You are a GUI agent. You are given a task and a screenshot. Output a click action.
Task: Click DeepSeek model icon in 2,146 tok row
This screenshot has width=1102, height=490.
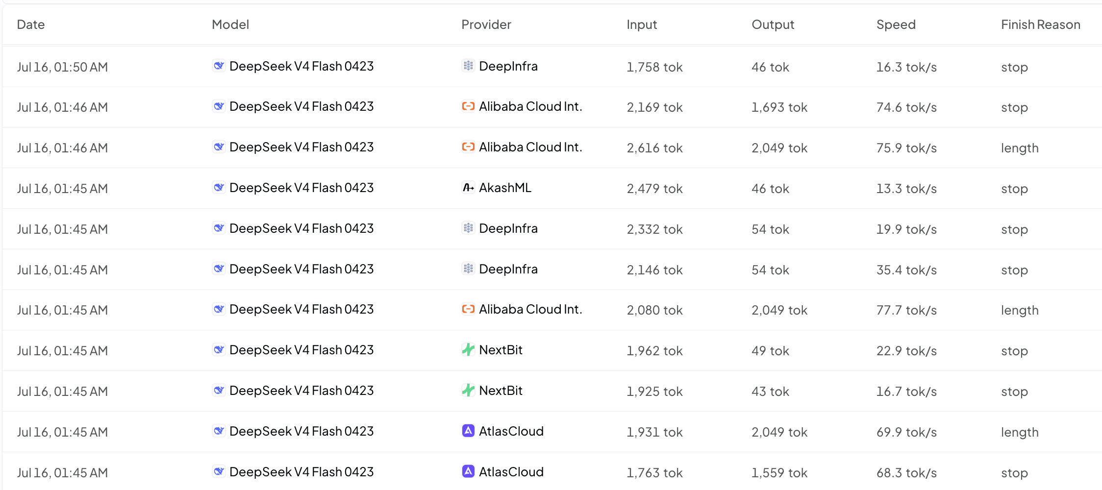point(219,269)
